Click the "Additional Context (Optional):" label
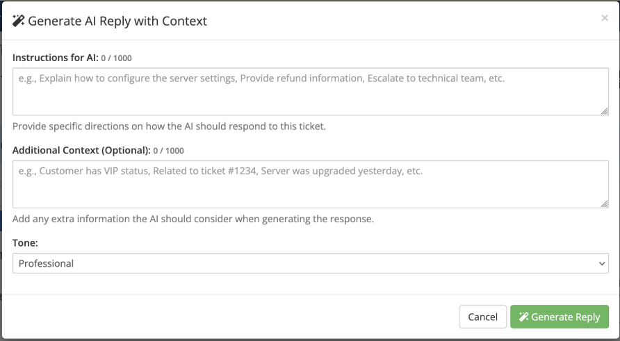The width and height of the screenshot is (620, 341). pos(81,150)
